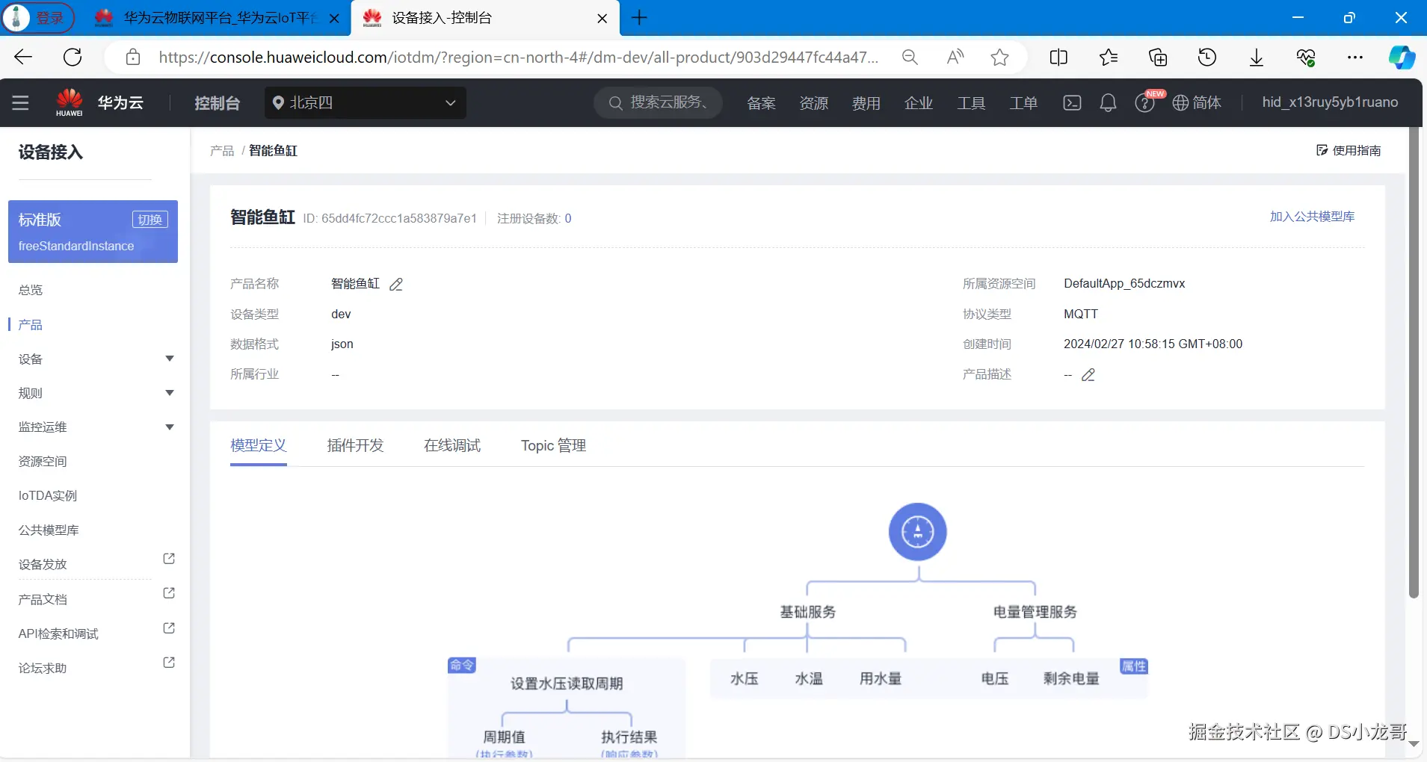Open the Copilot sidebar
Screen dimensions: 1427x762
(x=1402, y=58)
